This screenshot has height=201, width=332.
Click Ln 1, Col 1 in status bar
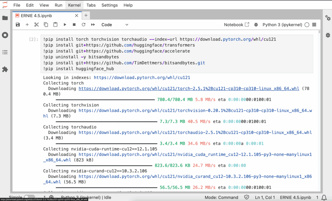(x=265, y=197)
